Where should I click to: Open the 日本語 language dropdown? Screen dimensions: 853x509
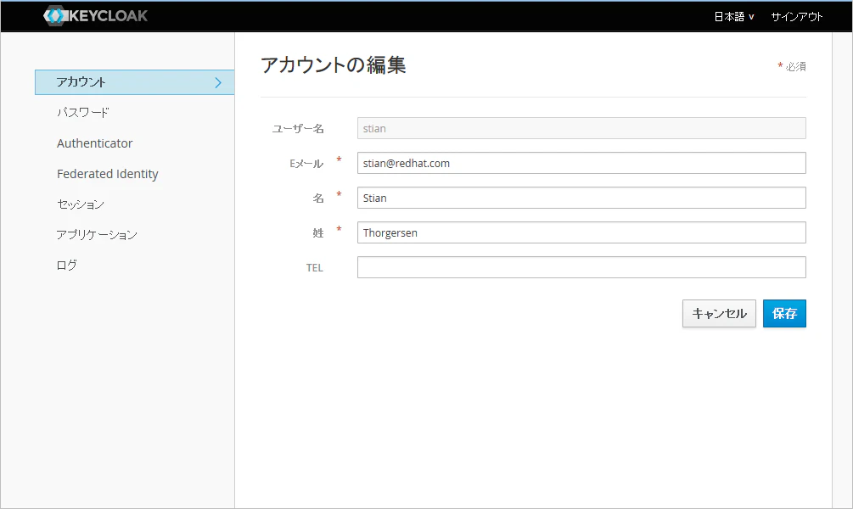click(x=734, y=17)
